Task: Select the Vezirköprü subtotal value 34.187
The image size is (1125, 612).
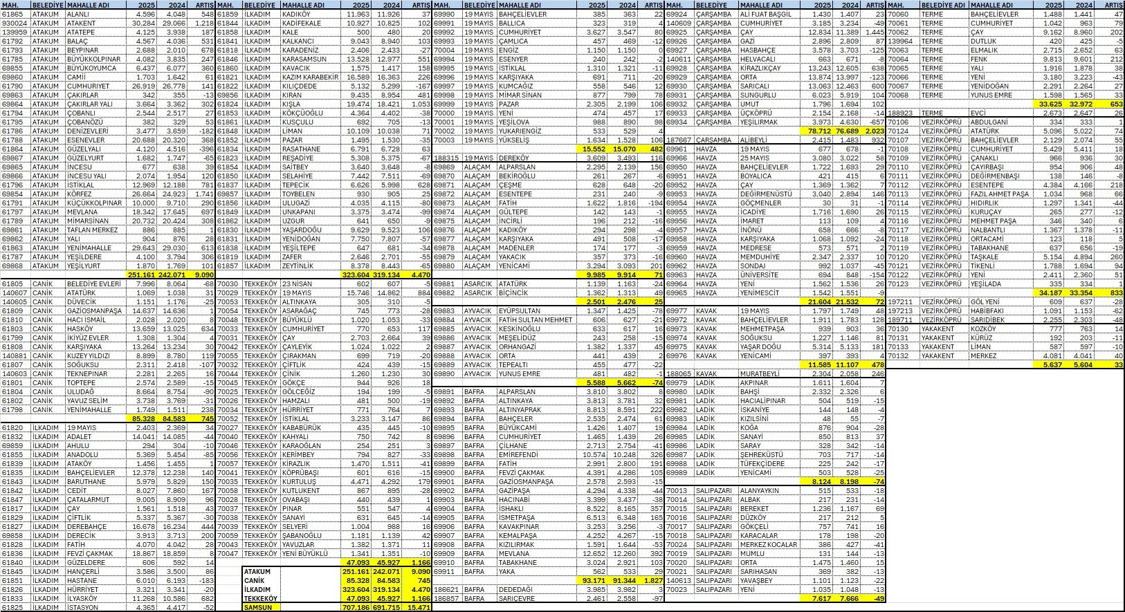Action: pos(1050,293)
